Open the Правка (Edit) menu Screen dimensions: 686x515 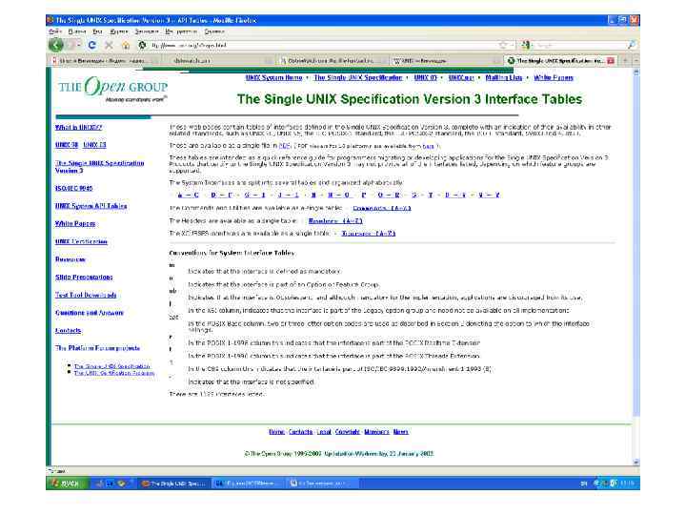pyautogui.click(x=77, y=31)
